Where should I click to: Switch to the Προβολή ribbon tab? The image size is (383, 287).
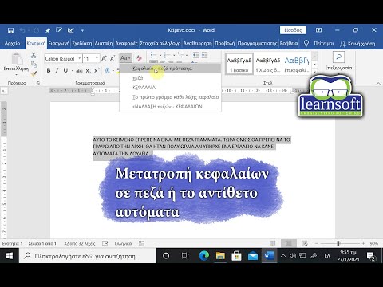coord(225,43)
